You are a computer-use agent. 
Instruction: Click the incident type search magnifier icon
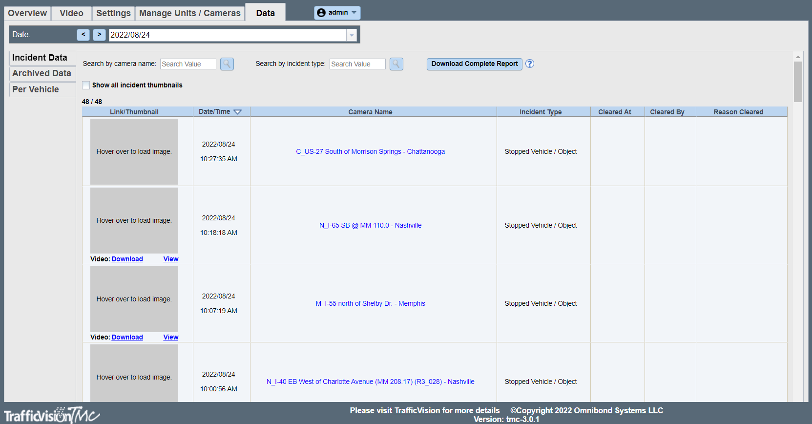tap(396, 64)
